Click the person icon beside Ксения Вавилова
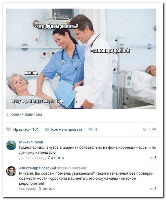 pyautogui.click(x=7, y=115)
